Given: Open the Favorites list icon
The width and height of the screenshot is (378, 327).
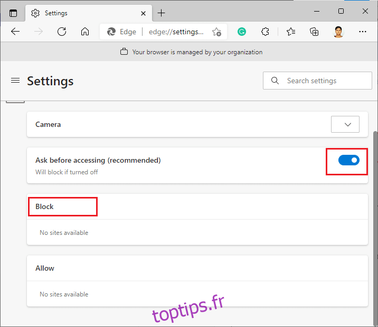Looking at the screenshot, I should click(x=291, y=32).
